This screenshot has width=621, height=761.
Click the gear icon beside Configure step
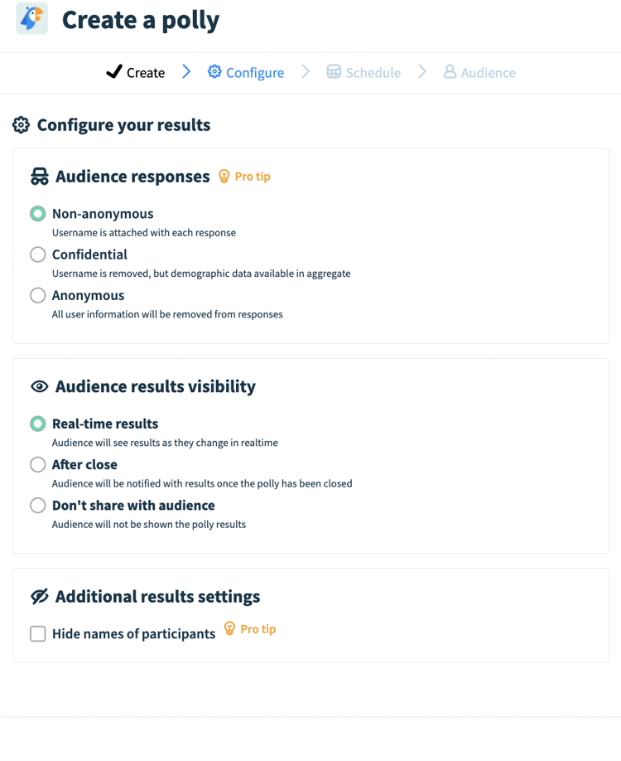click(216, 72)
